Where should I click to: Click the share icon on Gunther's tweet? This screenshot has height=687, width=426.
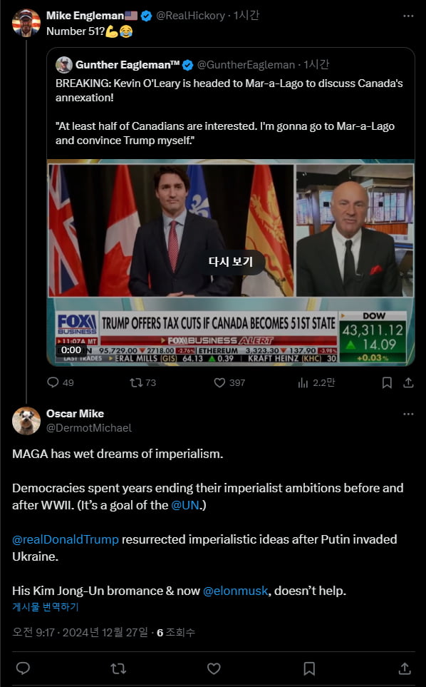click(x=408, y=382)
